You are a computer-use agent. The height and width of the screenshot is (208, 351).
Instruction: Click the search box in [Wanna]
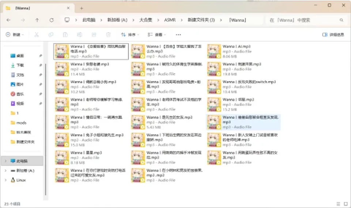point(306,20)
